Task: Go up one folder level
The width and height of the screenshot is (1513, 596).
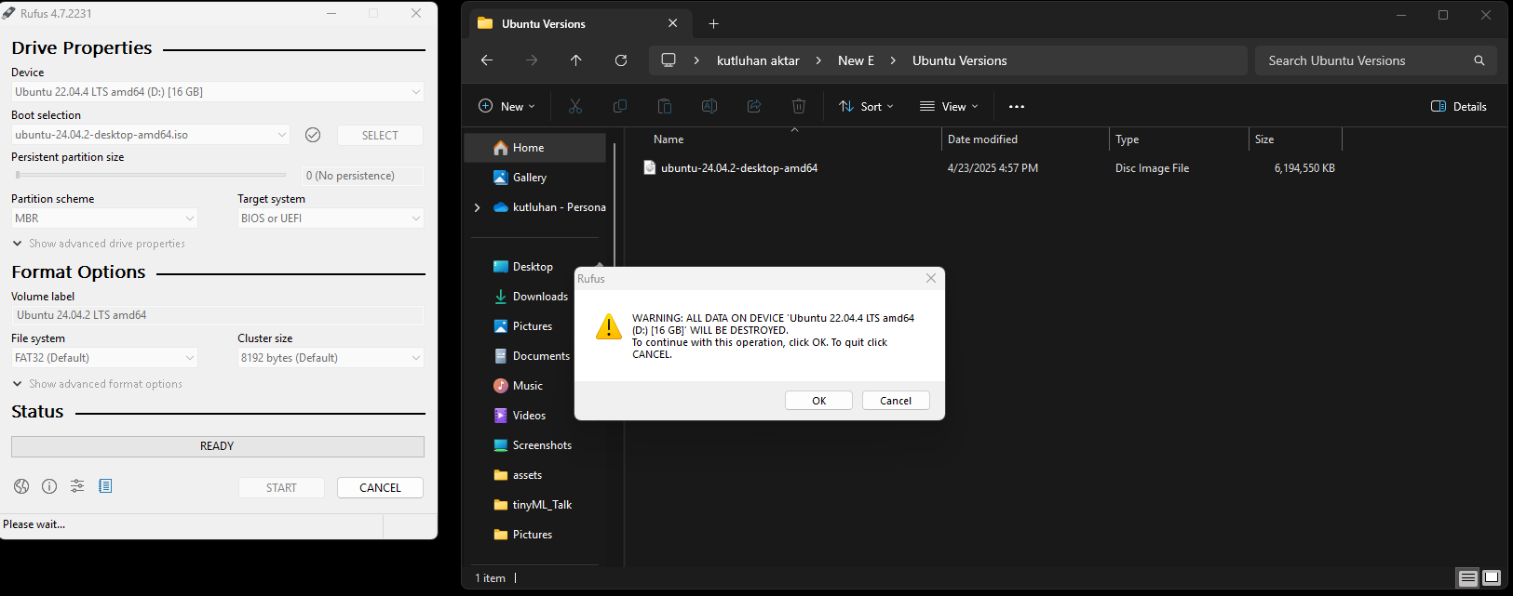Action: [x=576, y=60]
